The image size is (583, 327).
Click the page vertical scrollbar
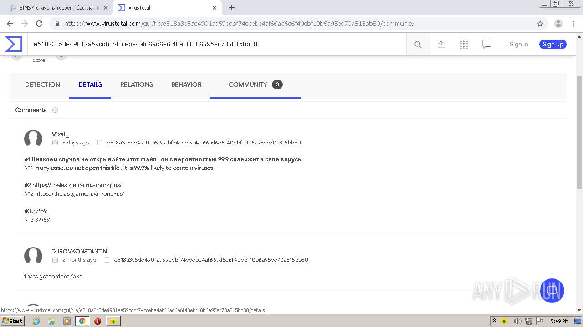(579, 133)
